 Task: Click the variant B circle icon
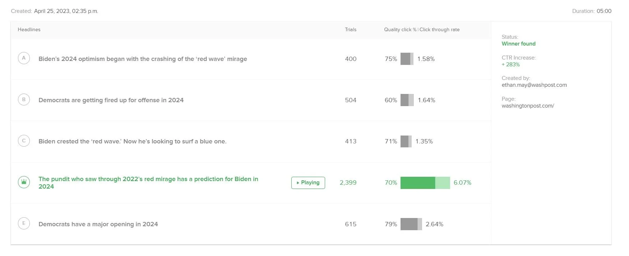pos(24,100)
